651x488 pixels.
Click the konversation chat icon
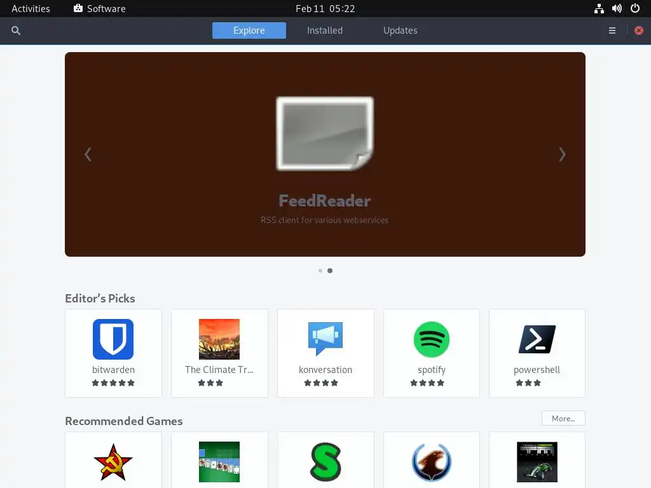pos(325,339)
